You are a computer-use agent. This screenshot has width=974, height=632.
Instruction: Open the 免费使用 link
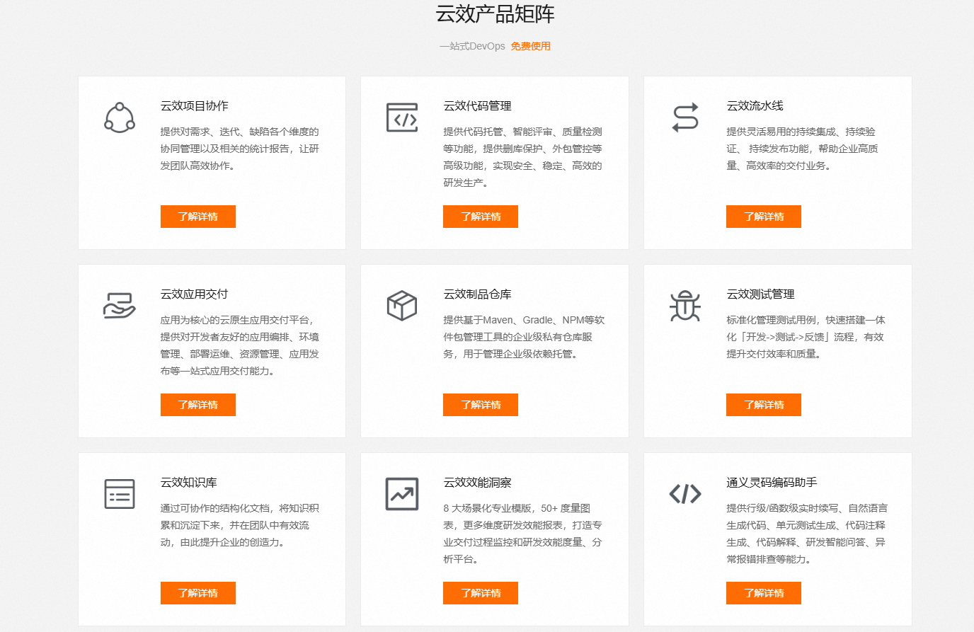(x=530, y=46)
